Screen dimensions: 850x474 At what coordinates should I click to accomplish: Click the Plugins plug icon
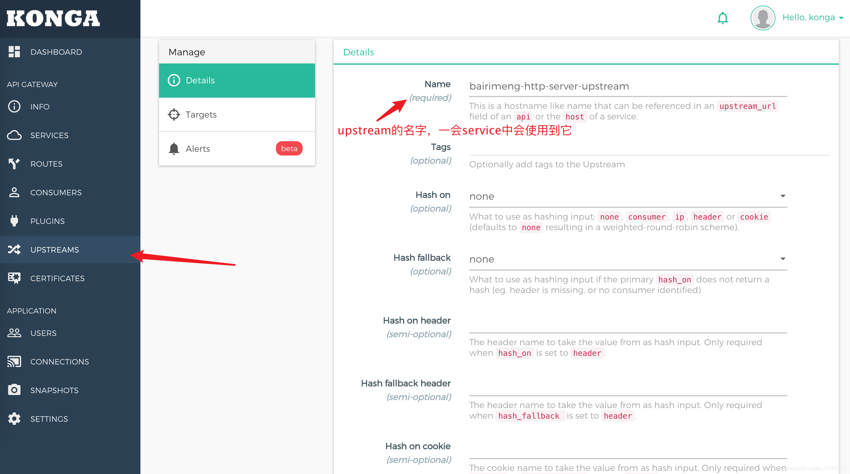14,221
